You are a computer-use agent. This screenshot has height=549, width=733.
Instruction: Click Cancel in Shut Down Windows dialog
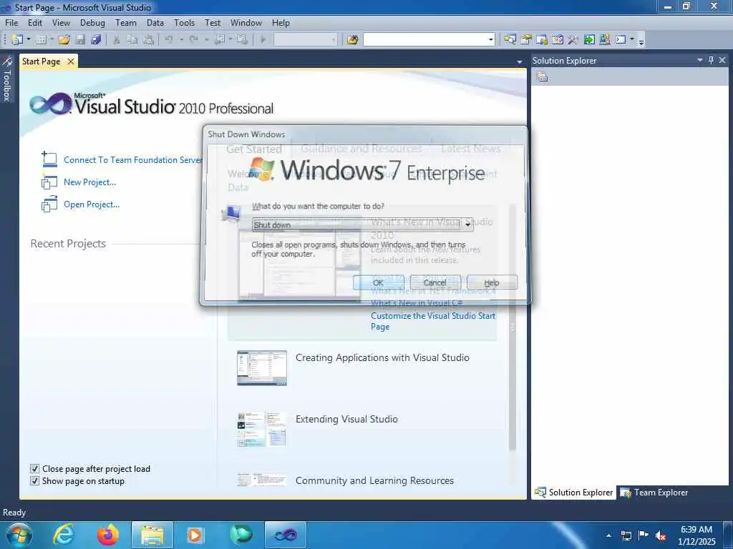point(435,282)
